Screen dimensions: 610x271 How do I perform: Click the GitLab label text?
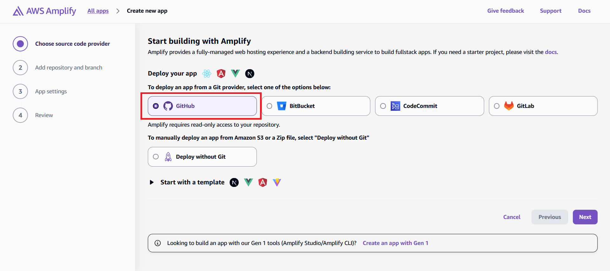tap(525, 106)
